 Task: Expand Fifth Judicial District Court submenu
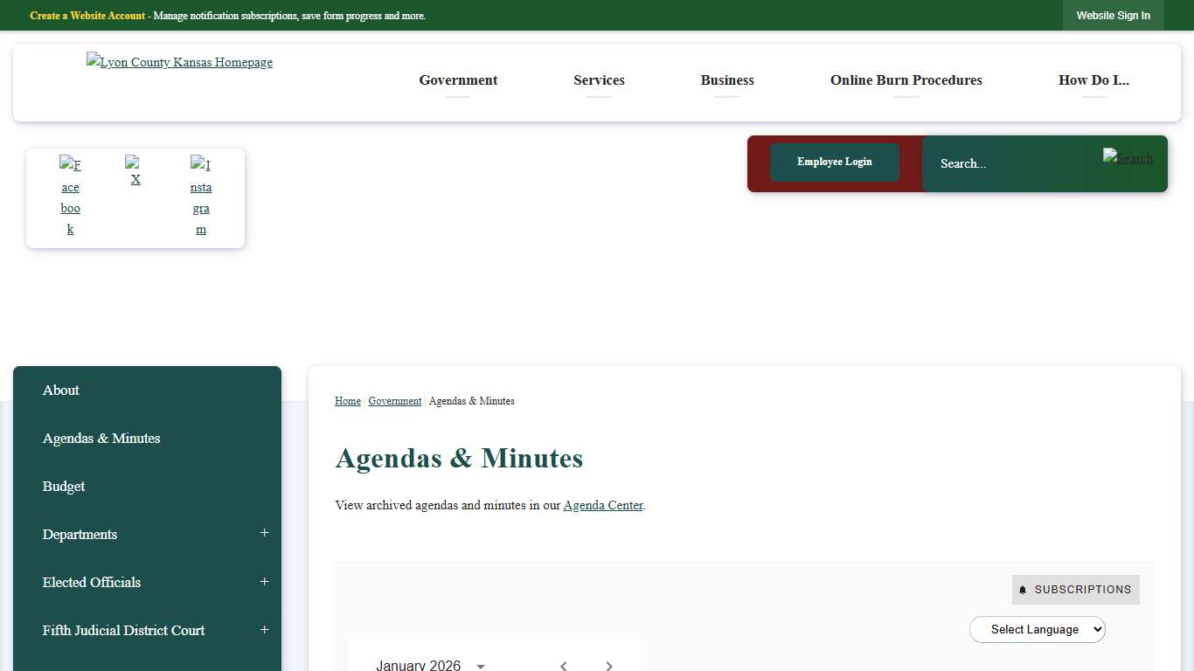click(264, 630)
